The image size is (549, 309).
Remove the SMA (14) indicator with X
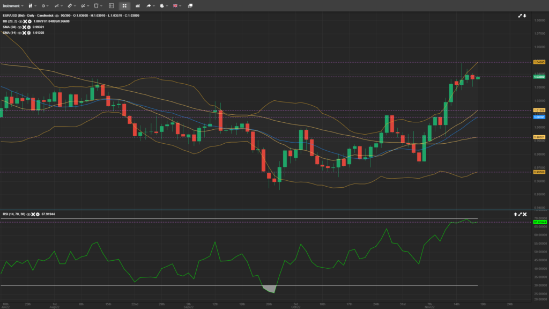[24, 33]
